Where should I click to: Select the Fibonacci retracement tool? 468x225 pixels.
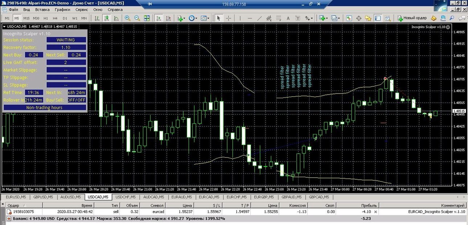pyautogui.click(x=278, y=18)
